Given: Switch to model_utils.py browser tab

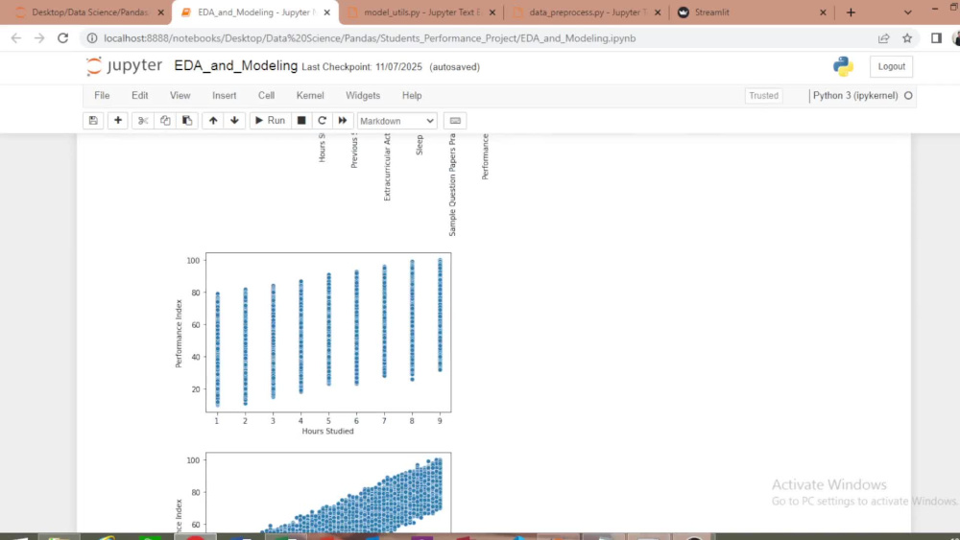Looking at the screenshot, I should [422, 12].
